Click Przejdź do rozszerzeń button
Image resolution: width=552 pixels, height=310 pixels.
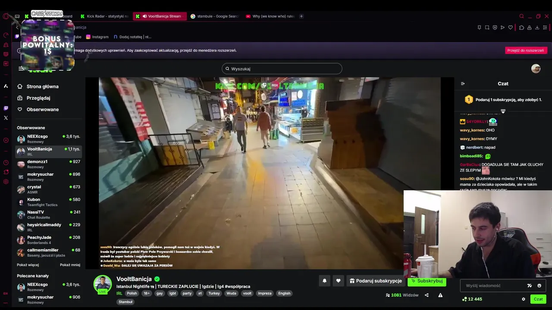pos(525,50)
